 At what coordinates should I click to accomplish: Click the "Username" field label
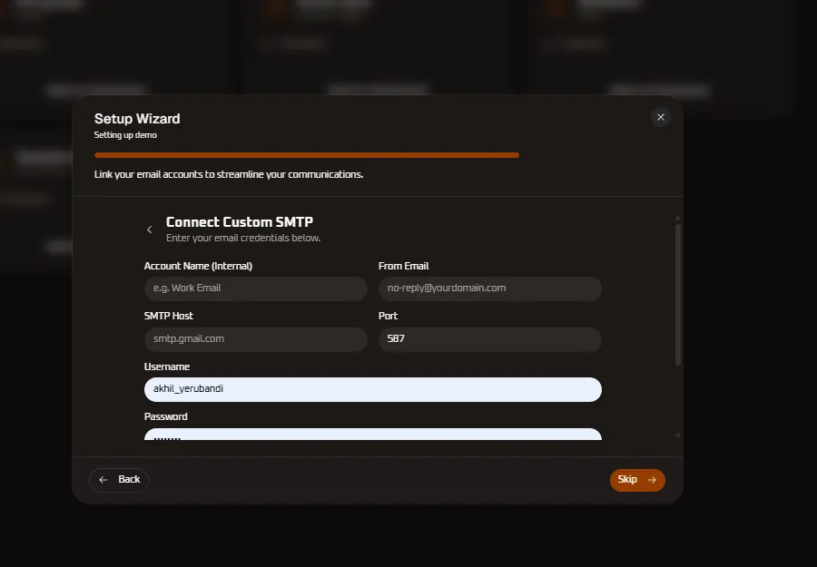point(167,367)
